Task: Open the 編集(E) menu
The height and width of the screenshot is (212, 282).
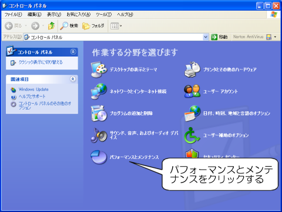Action: tap(34, 15)
